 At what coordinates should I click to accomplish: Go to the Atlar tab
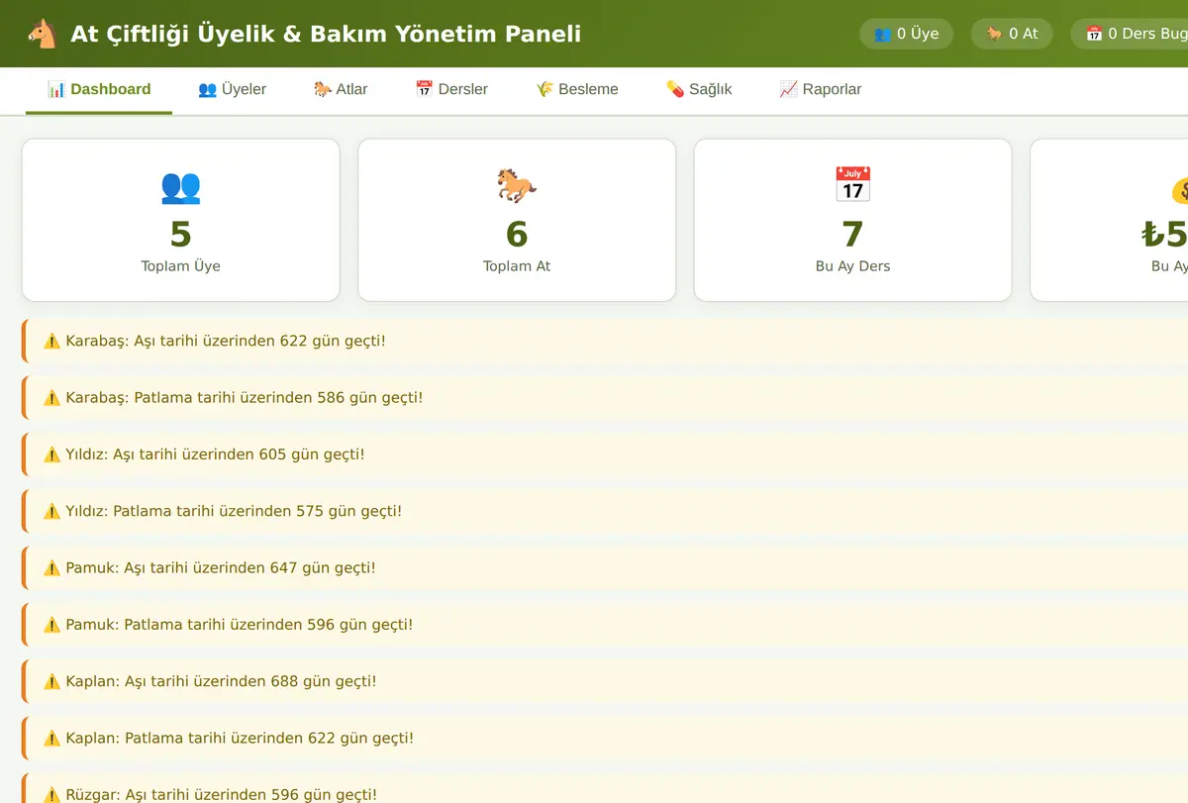341,89
